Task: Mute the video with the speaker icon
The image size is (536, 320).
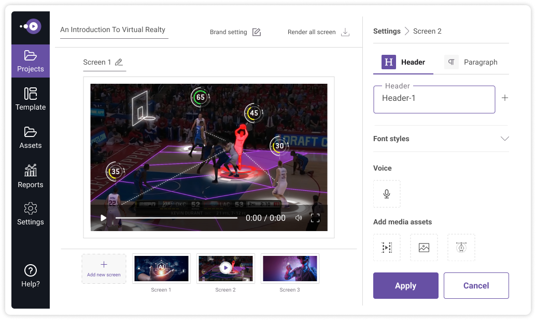Action: 299,218
